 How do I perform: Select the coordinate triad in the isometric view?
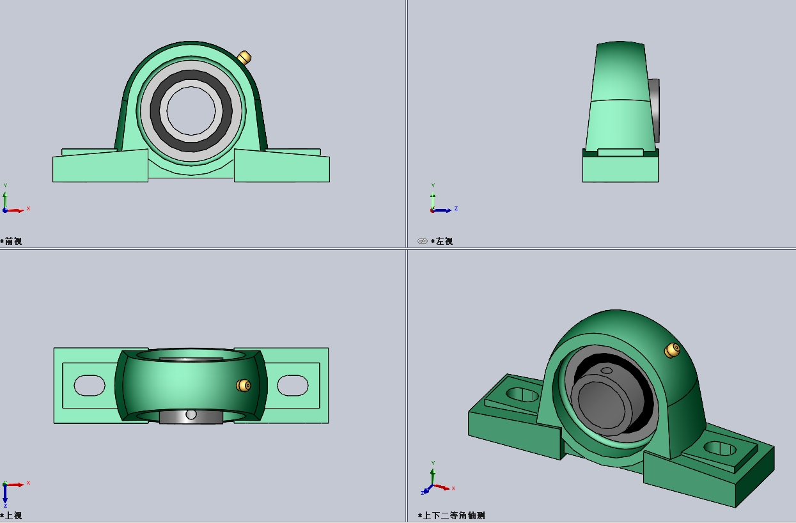(439, 478)
